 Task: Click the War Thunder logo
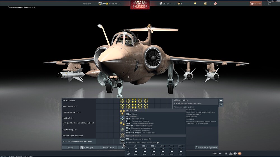pyautogui.click(x=140, y=5)
